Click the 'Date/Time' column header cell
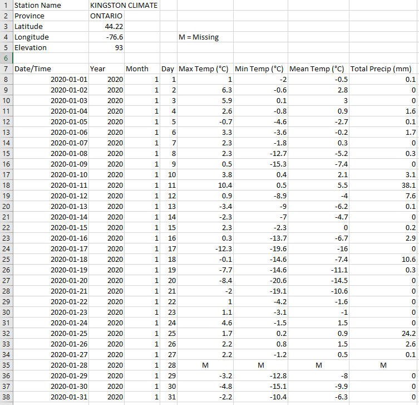 tap(51, 69)
